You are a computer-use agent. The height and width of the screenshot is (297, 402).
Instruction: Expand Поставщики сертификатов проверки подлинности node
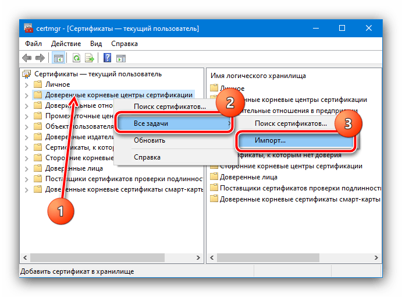[x=26, y=179]
